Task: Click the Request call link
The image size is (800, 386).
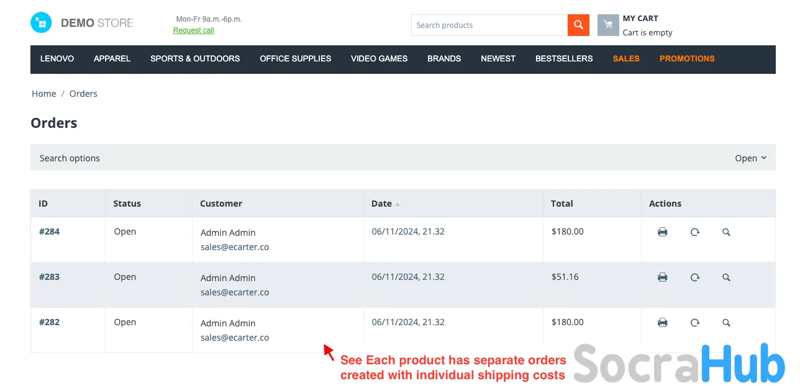Action: [194, 30]
